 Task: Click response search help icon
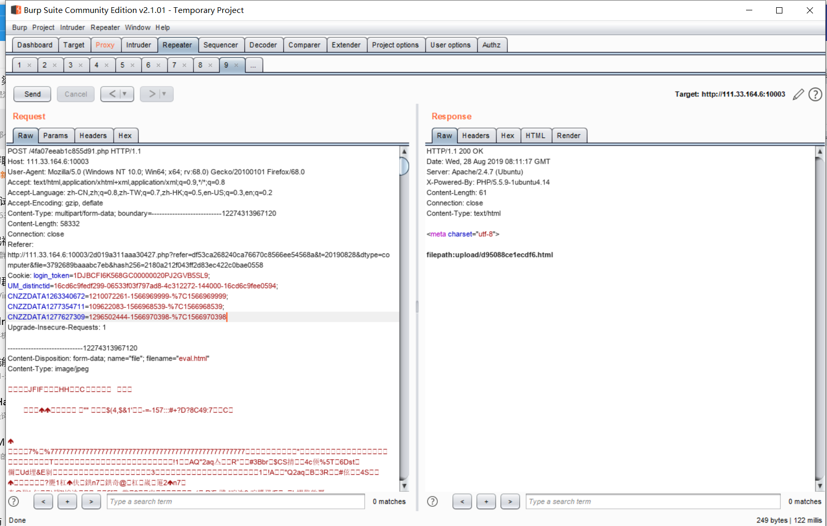(x=432, y=501)
